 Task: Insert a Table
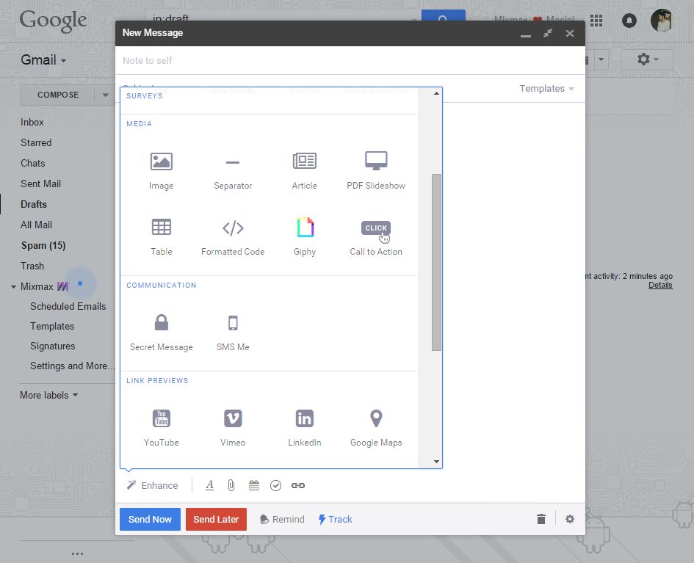coord(161,237)
